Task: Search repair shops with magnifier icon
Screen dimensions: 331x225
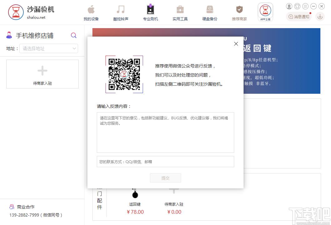Action: tap(73, 35)
